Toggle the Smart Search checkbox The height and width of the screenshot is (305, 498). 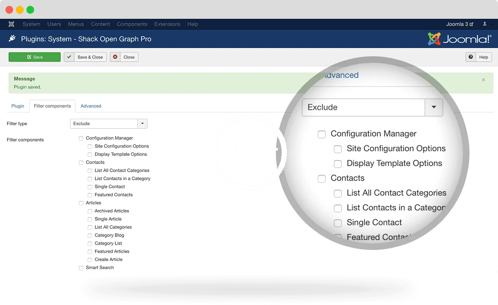(x=81, y=268)
